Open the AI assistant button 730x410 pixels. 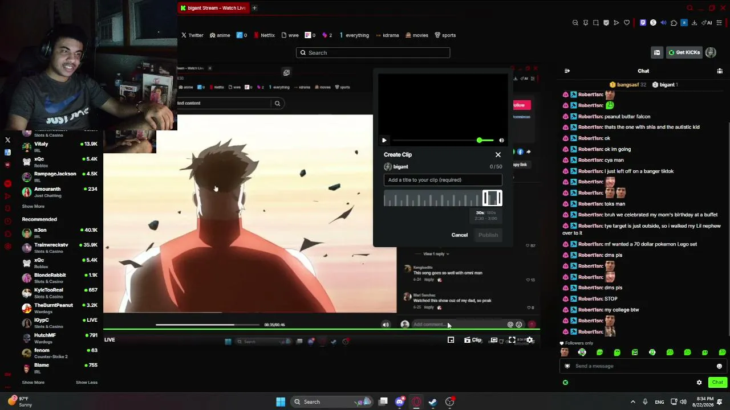click(707, 23)
